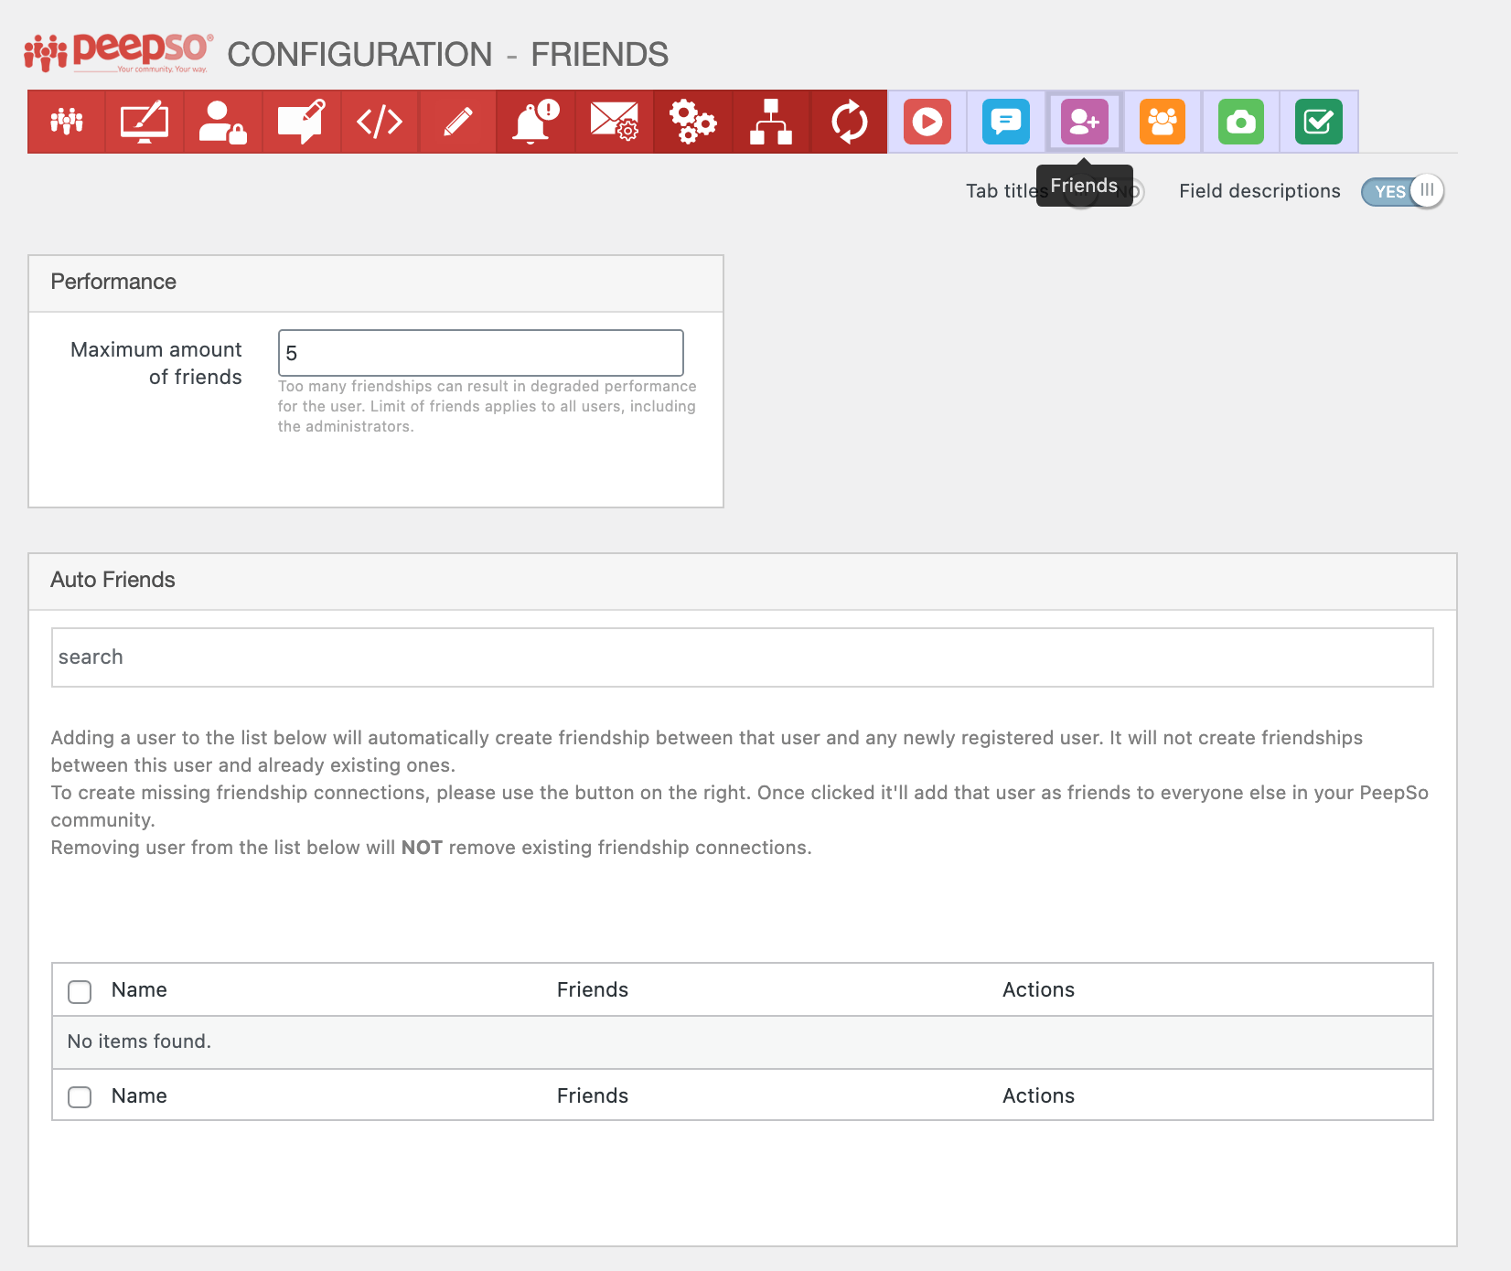Open the Chat configuration icon
The height and width of the screenshot is (1271, 1511).
(1005, 121)
